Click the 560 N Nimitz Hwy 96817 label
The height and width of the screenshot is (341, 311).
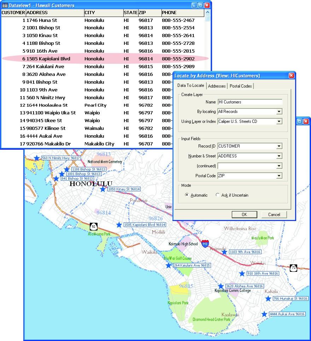61,158
